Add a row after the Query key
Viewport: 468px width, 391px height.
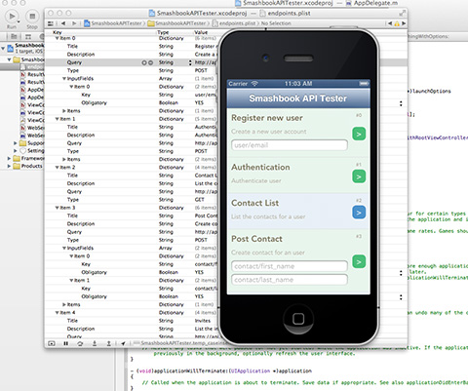(x=144, y=62)
